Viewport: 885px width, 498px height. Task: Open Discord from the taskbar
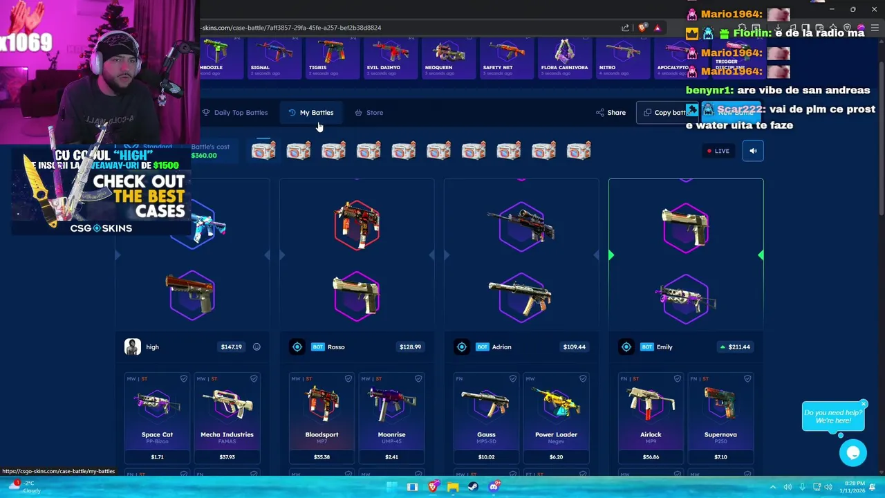click(494, 487)
